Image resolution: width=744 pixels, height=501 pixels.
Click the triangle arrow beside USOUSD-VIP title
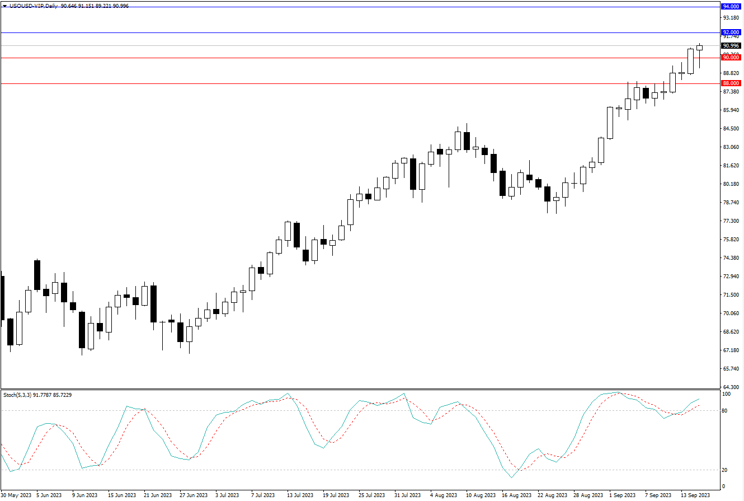pyautogui.click(x=4, y=6)
